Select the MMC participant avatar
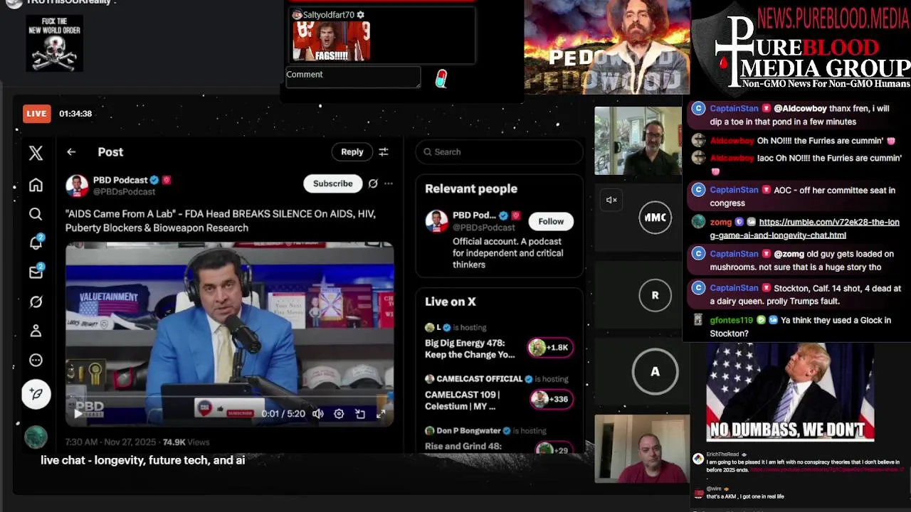911x512 pixels. 655,218
